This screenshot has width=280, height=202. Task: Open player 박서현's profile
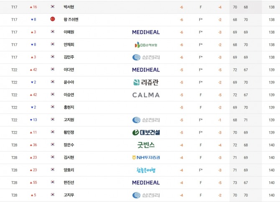pos(69,7)
